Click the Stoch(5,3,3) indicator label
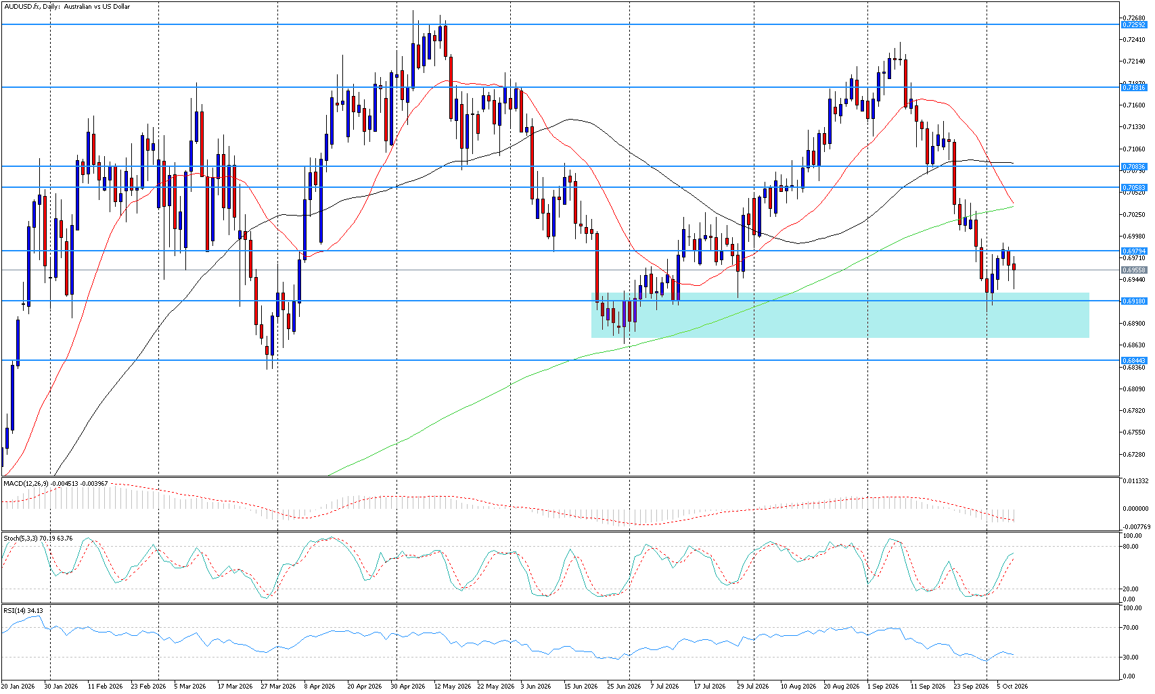This screenshot has width=1155, height=694. coord(38,539)
